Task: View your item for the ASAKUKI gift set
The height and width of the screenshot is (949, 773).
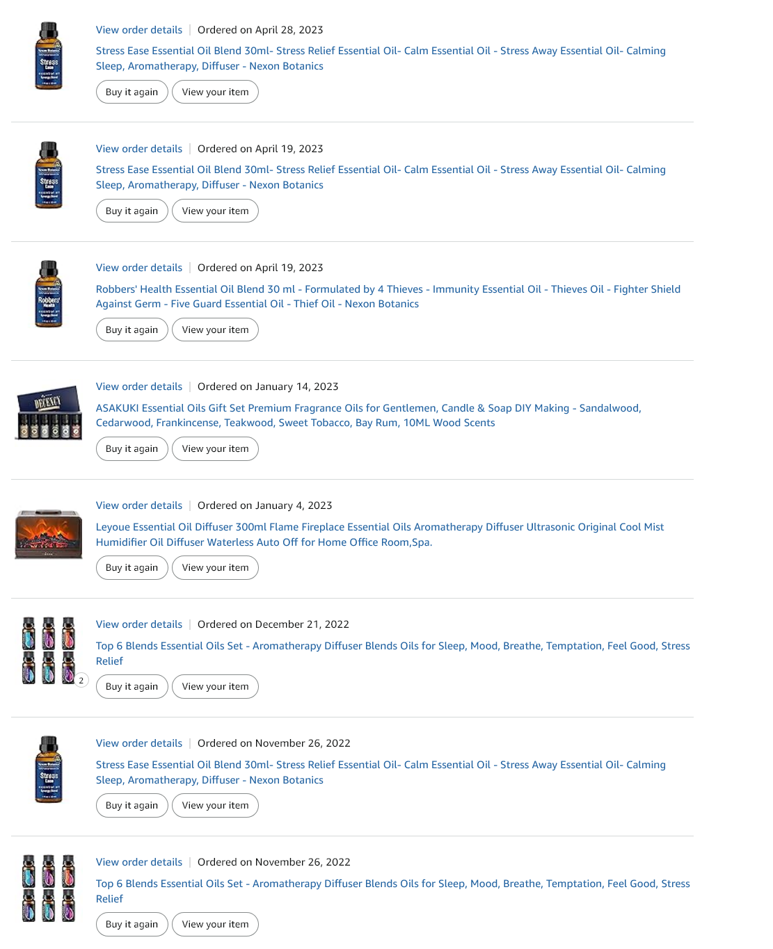Action: (x=215, y=448)
